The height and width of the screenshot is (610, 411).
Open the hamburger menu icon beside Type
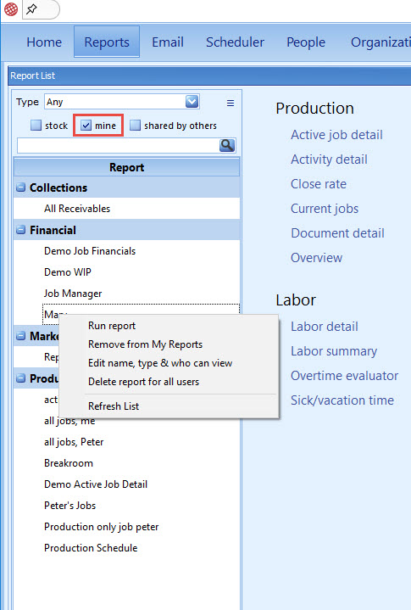click(x=230, y=103)
